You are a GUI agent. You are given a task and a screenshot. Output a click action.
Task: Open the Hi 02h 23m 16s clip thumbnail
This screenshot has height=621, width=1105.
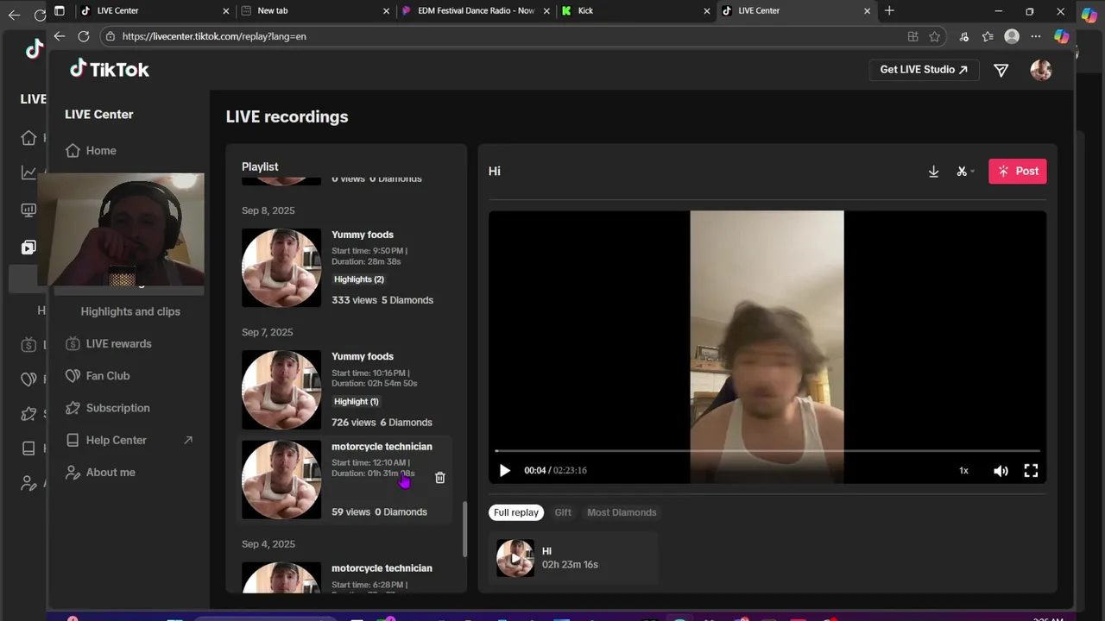515,558
